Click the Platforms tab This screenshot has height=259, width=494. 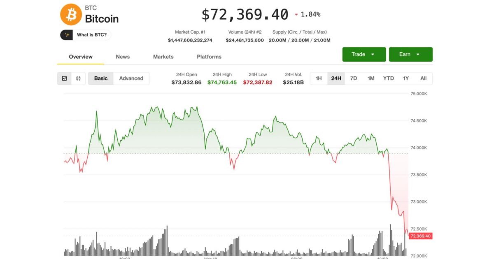(x=209, y=57)
